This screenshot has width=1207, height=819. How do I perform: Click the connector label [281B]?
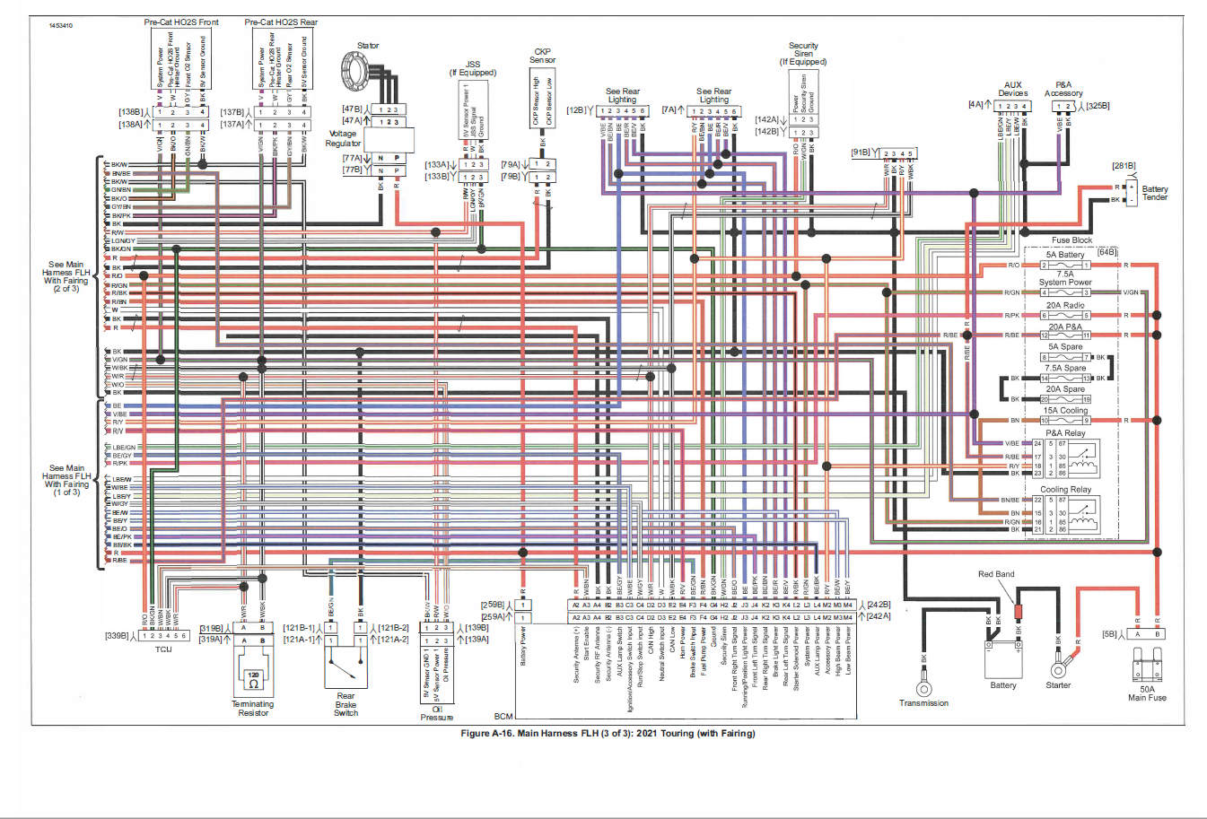pos(1124,166)
